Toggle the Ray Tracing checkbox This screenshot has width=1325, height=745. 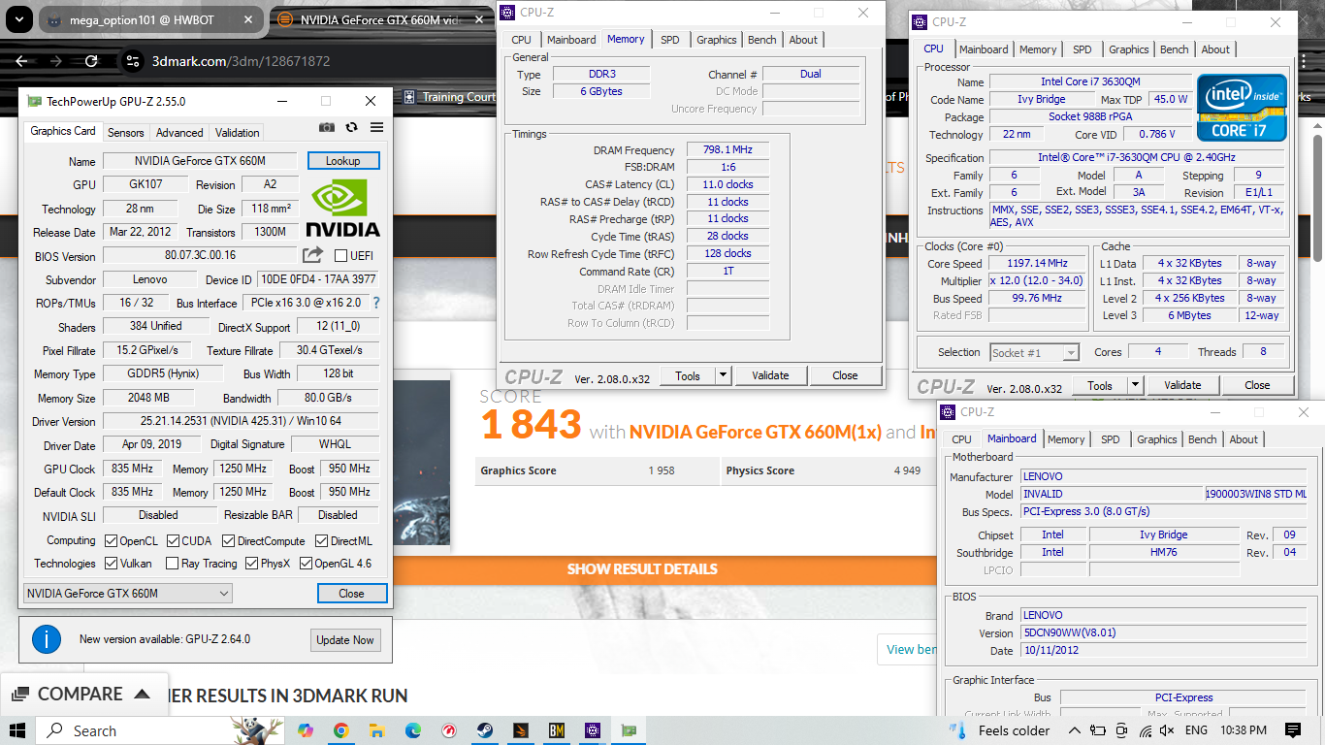(x=172, y=563)
